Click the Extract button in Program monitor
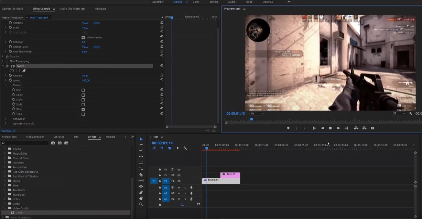Viewport: 422px width, 219px height. coord(364,128)
